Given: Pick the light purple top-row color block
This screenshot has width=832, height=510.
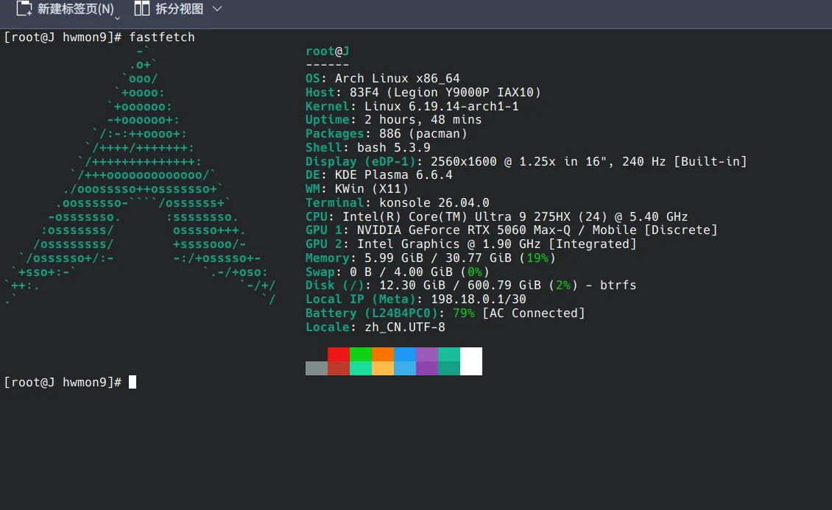Looking at the screenshot, I should [x=427, y=354].
